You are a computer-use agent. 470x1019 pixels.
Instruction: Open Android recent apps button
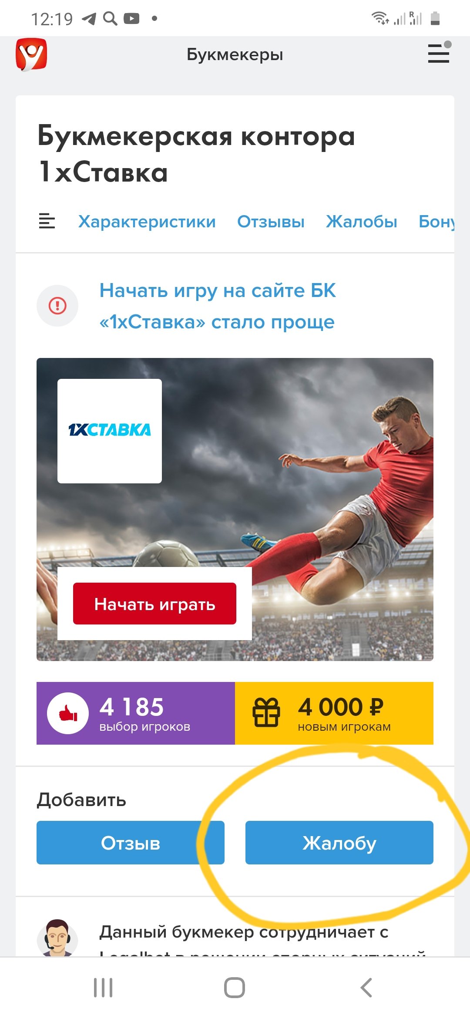point(103,988)
